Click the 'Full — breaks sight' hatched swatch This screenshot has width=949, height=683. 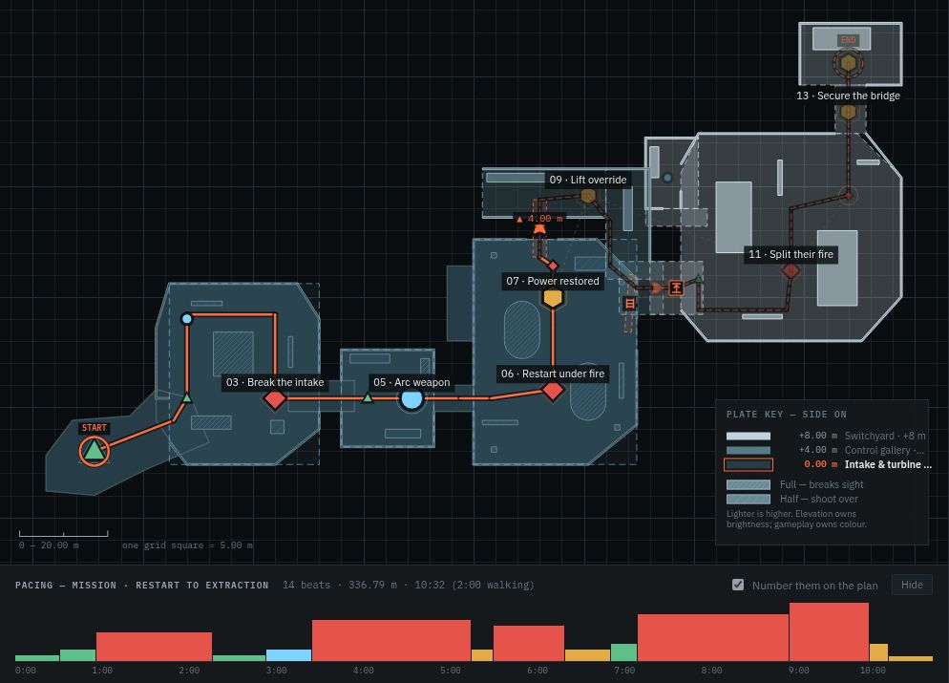click(749, 484)
